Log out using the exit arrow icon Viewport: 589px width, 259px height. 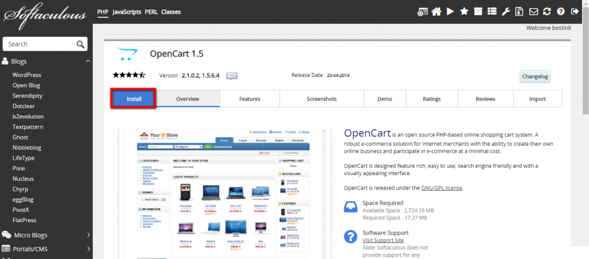pos(575,11)
